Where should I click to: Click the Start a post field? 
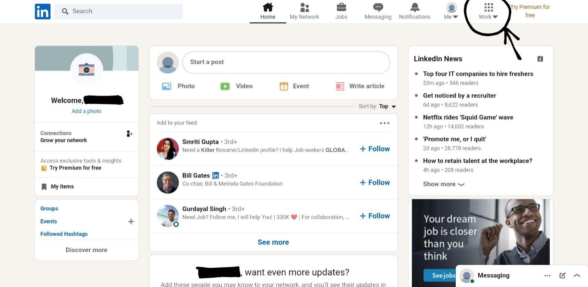286,62
